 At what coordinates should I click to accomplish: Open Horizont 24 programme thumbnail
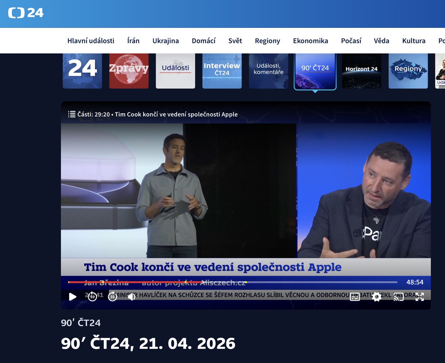(361, 71)
